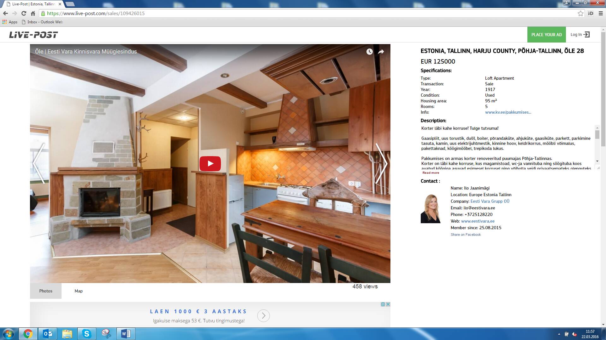This screenshot has width=606, height=340.
Task: Open Chrome home page icon
Action: point(33,13)
